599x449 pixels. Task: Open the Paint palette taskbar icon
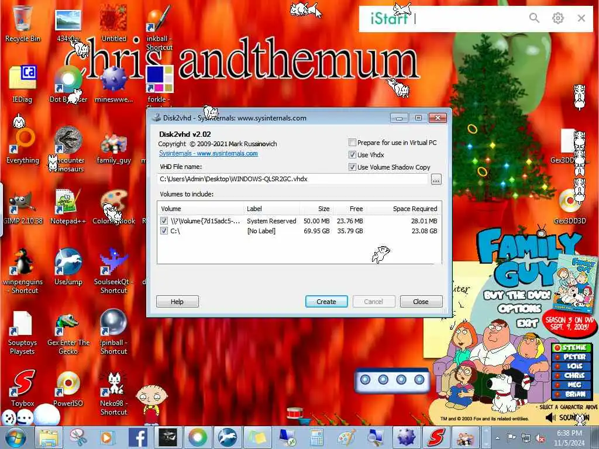346,437
